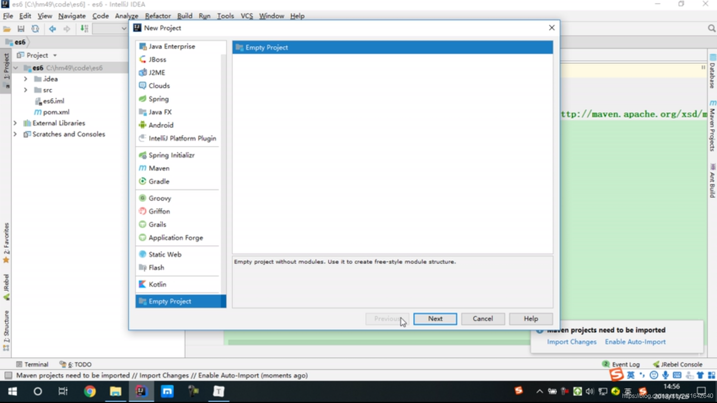
Task: Click the Build project toolbar icon
Action: click(84, 29)
